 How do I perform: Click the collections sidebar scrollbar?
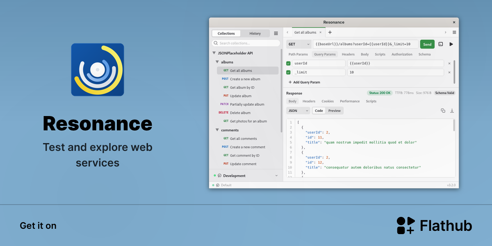[x=281, y=90]
